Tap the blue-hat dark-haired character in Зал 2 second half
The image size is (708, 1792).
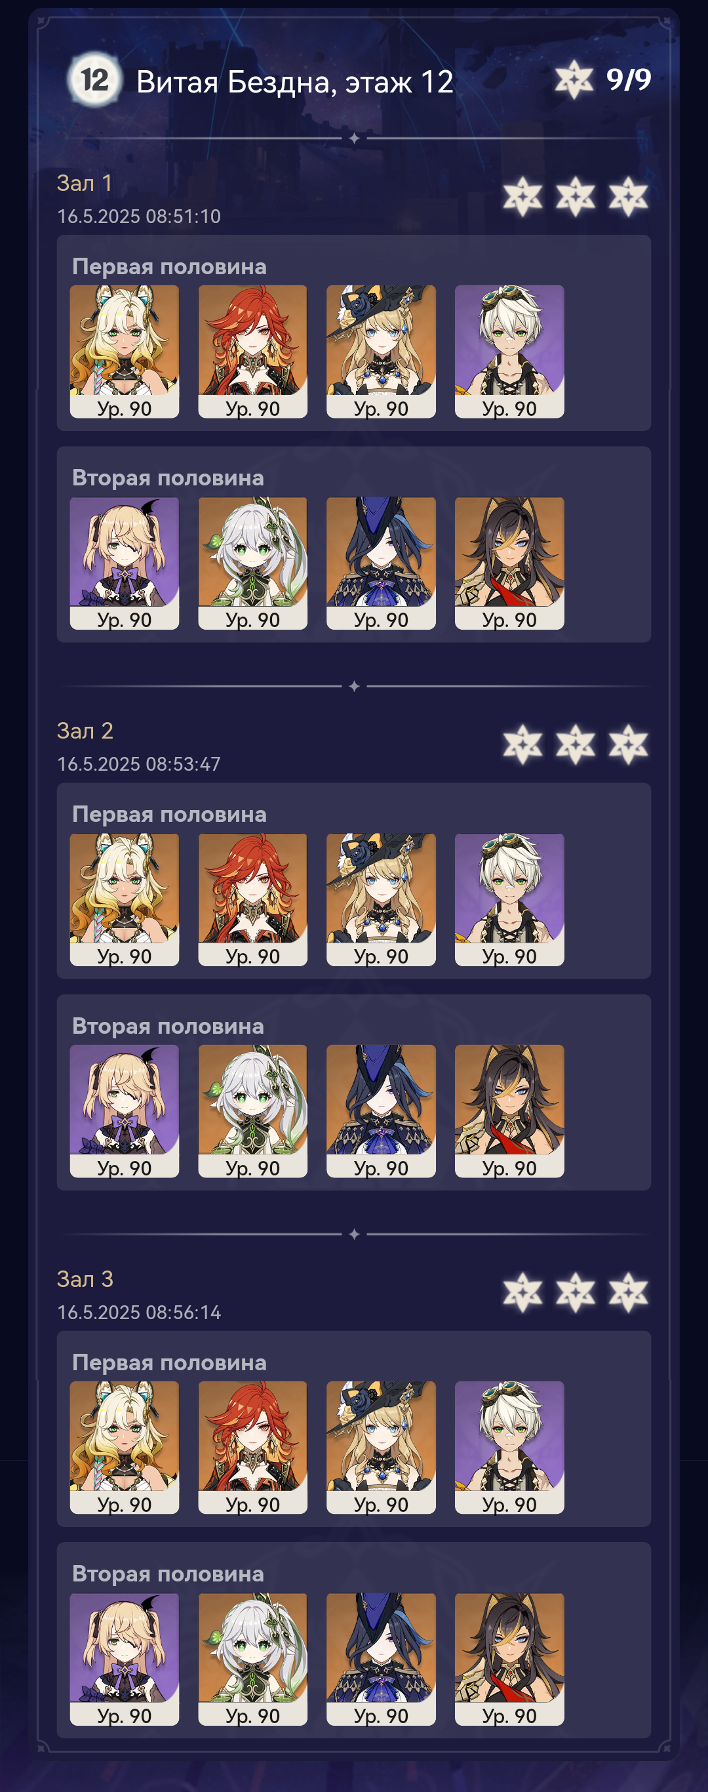coord(381,1111)
